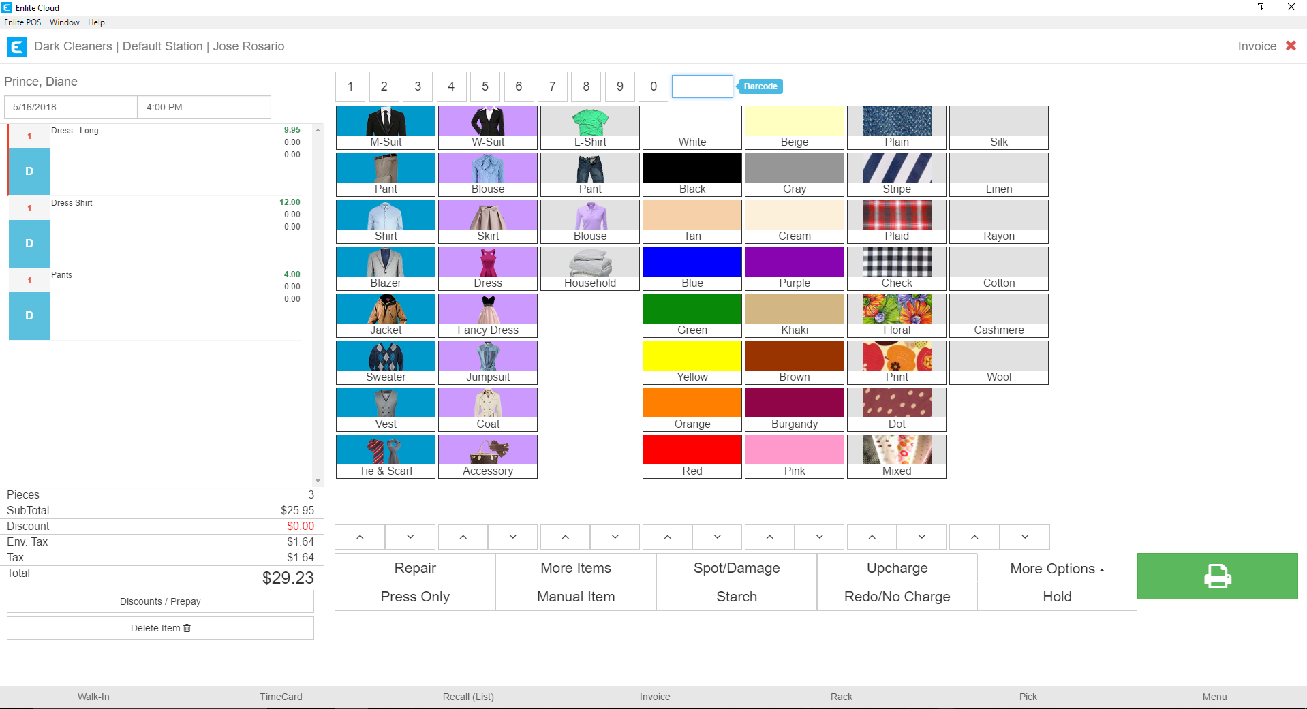Pick the Jacket garment
The height and width of the screenshot is (709, 1307).
pos(386,315)
